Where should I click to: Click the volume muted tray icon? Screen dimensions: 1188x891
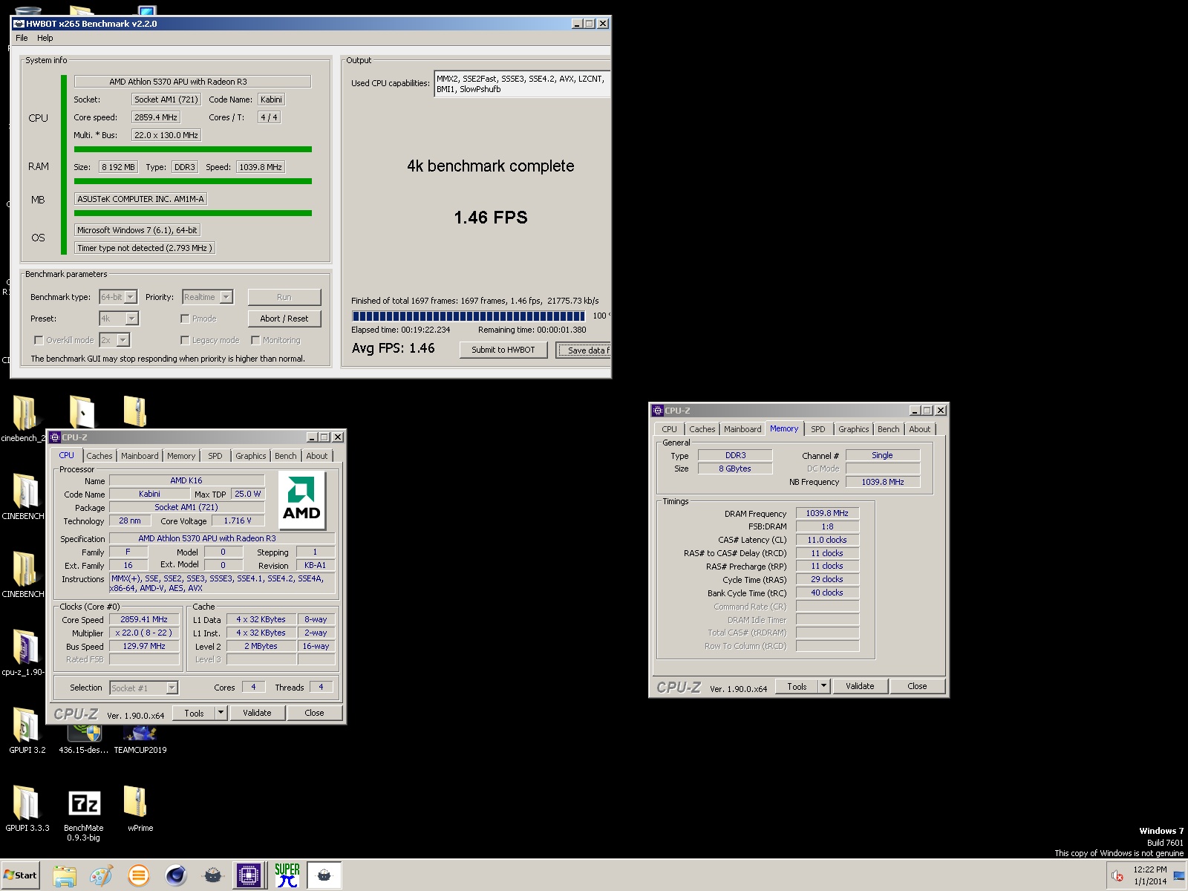pyautogui.click(x=1117, y=875)
